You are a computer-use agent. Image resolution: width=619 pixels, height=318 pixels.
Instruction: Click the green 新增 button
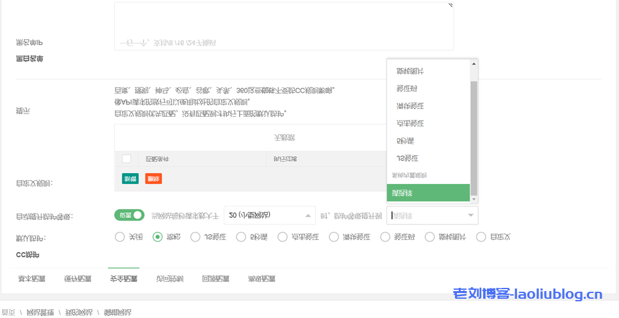pyautogui.click(x=130, y=179)
